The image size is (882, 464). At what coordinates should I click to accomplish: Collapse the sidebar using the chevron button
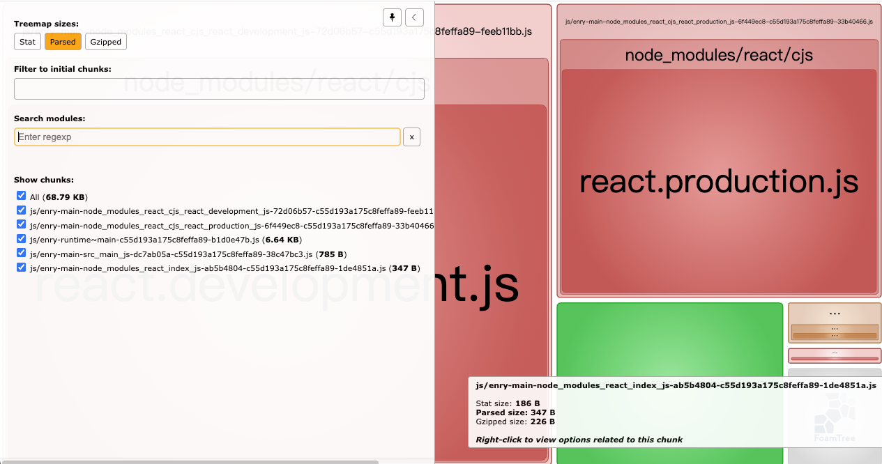tap(414, 17)
